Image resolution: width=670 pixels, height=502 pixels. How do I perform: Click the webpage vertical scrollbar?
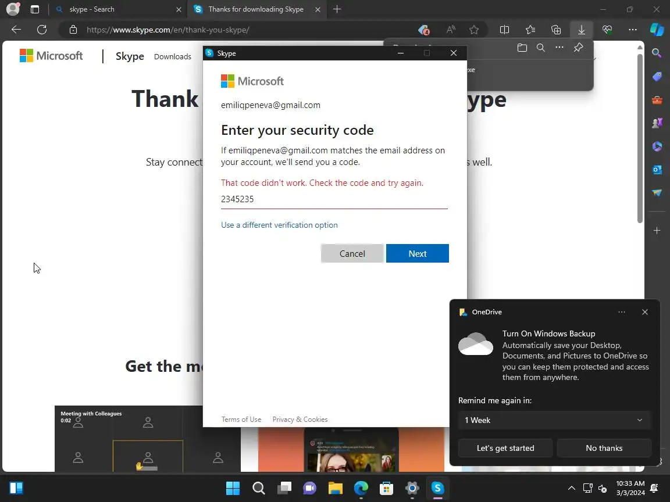[x=640, y=138]
